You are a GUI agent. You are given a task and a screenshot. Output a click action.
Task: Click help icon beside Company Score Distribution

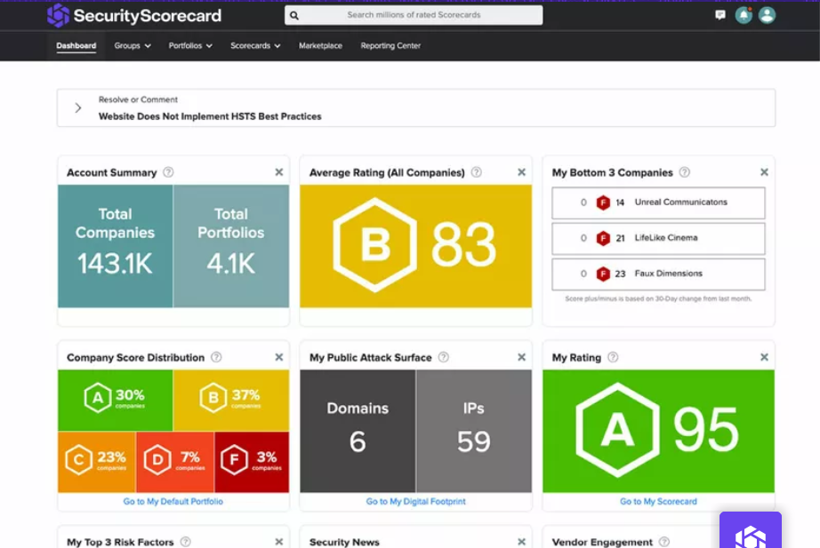pyautogui.click(x=216, y=357)
